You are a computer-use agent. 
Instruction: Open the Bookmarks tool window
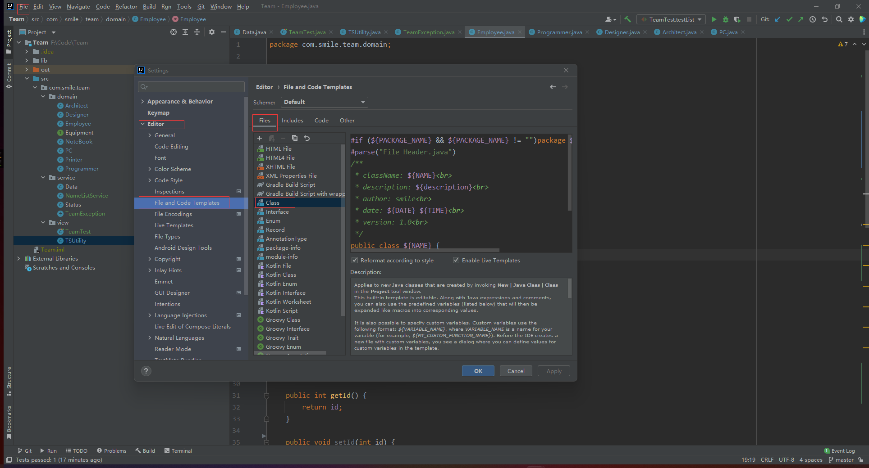click(x=9, y=422)
